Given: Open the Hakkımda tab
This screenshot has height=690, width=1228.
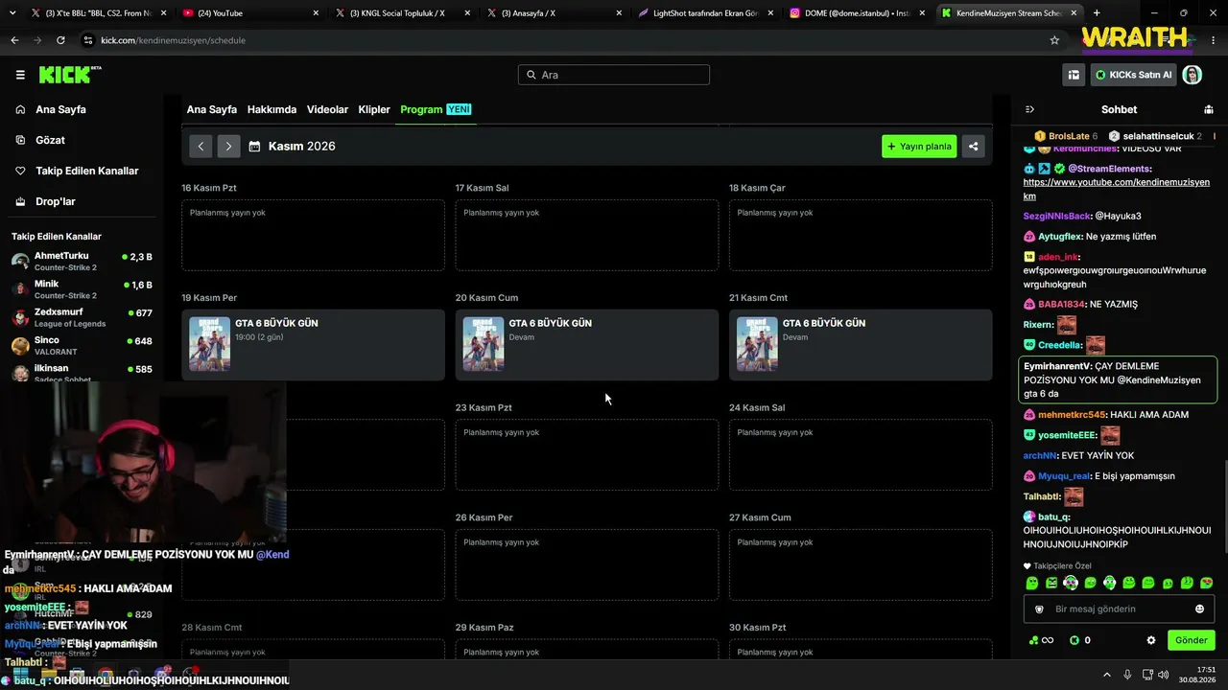Looking at the screenshot, I should [x=272, y=109].
